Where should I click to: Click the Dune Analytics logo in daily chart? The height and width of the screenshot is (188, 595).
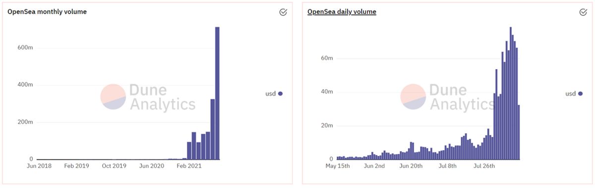448,97
